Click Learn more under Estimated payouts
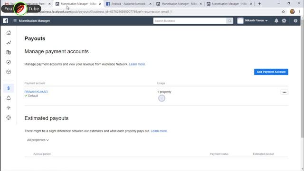 (x=159, y=131)
